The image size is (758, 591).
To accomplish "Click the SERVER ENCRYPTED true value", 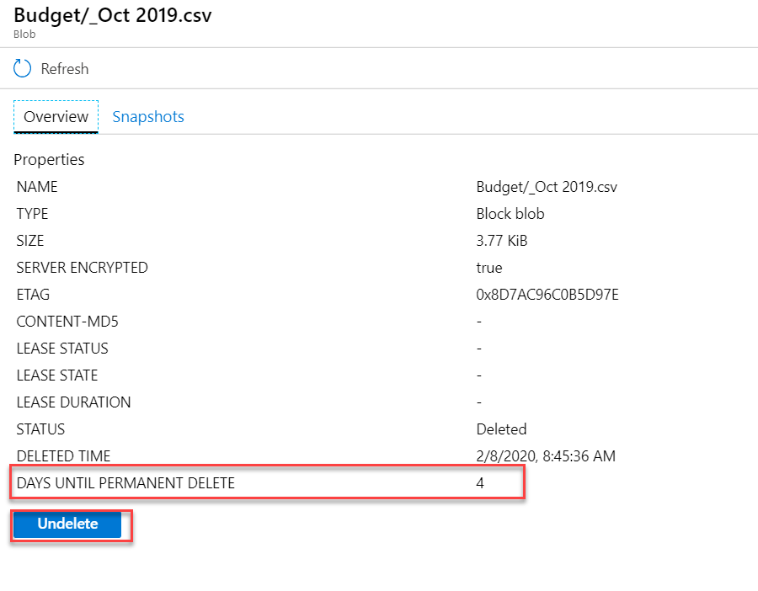I will (x=489, y=267).
